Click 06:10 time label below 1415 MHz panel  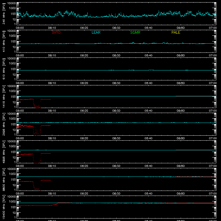tap(52, 111)
